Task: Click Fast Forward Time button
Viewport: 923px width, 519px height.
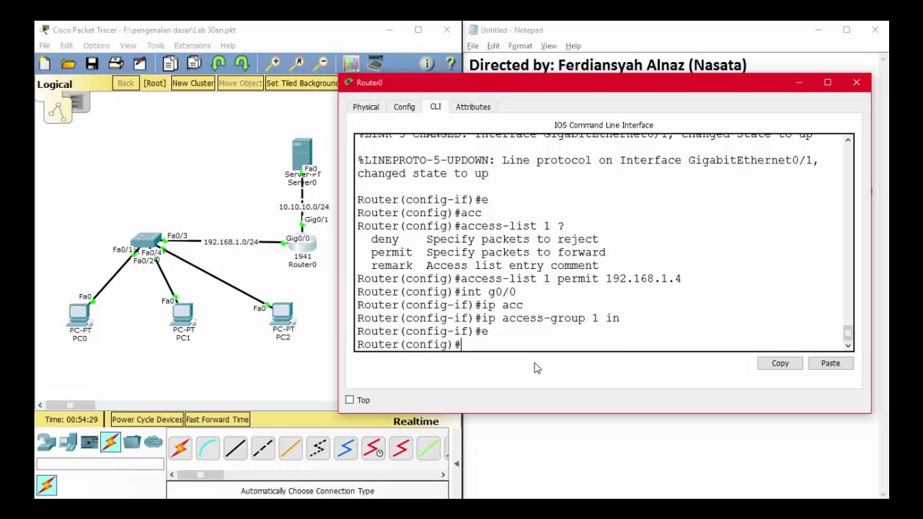Action: 217,420
